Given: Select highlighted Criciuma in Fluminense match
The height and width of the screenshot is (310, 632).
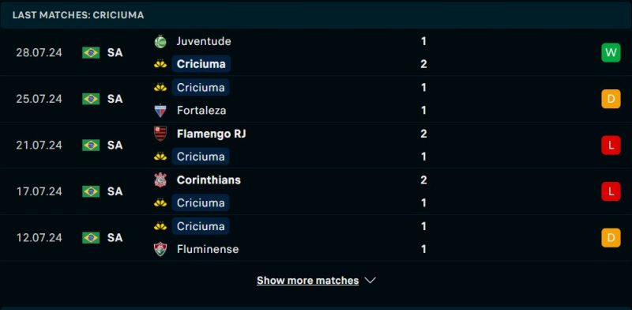Looking at the screenshot, I should (201, 226).
